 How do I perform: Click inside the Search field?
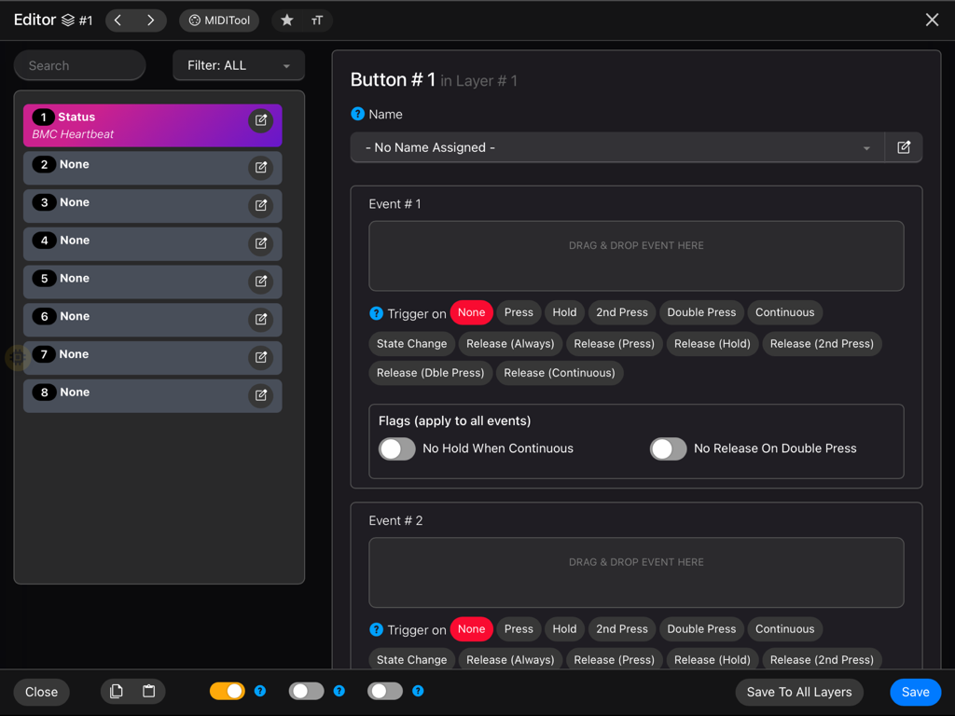tap(79, 65)
